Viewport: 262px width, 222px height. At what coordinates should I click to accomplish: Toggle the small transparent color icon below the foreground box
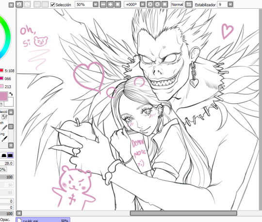click(1, 105)
